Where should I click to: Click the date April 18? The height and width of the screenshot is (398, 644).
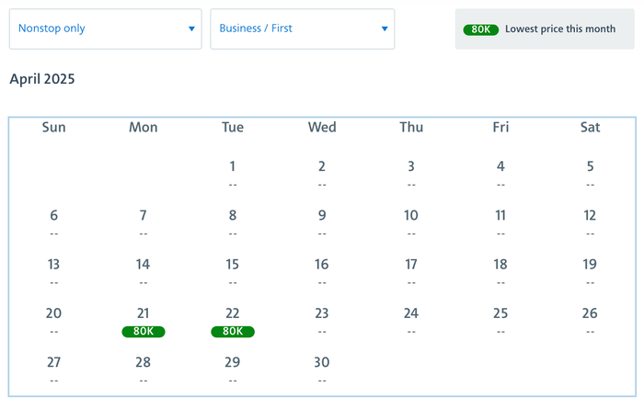[x=500, y=264]
